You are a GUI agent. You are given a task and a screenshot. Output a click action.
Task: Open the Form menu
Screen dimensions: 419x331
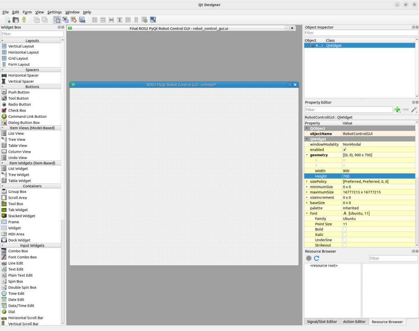(27, 12)
